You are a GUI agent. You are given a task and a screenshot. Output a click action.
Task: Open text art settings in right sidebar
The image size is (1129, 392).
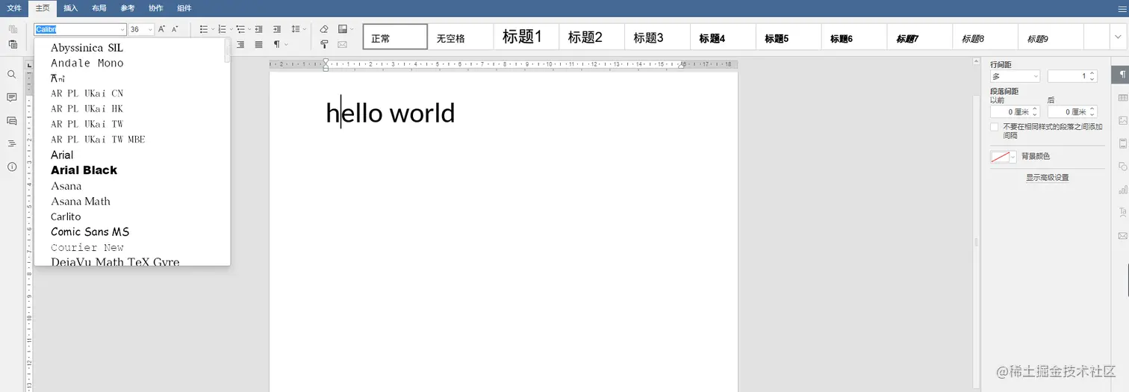coord(1122,213)
